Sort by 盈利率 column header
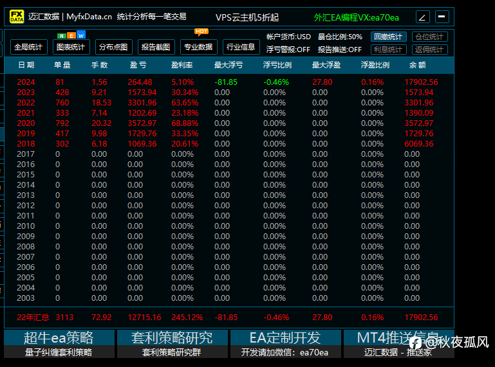Viewport: 495px width, 367px height. (x=182, y=65)
